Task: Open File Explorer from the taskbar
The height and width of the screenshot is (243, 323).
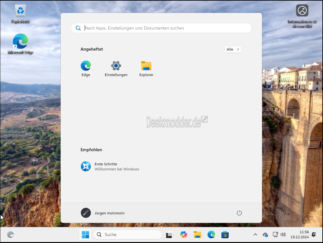Action: click(x=197, y=235)
